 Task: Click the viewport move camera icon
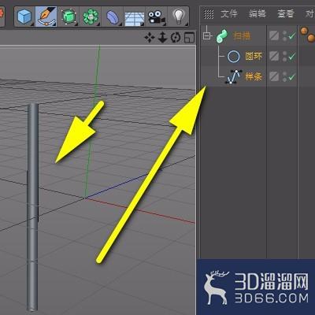pos(150,38)
